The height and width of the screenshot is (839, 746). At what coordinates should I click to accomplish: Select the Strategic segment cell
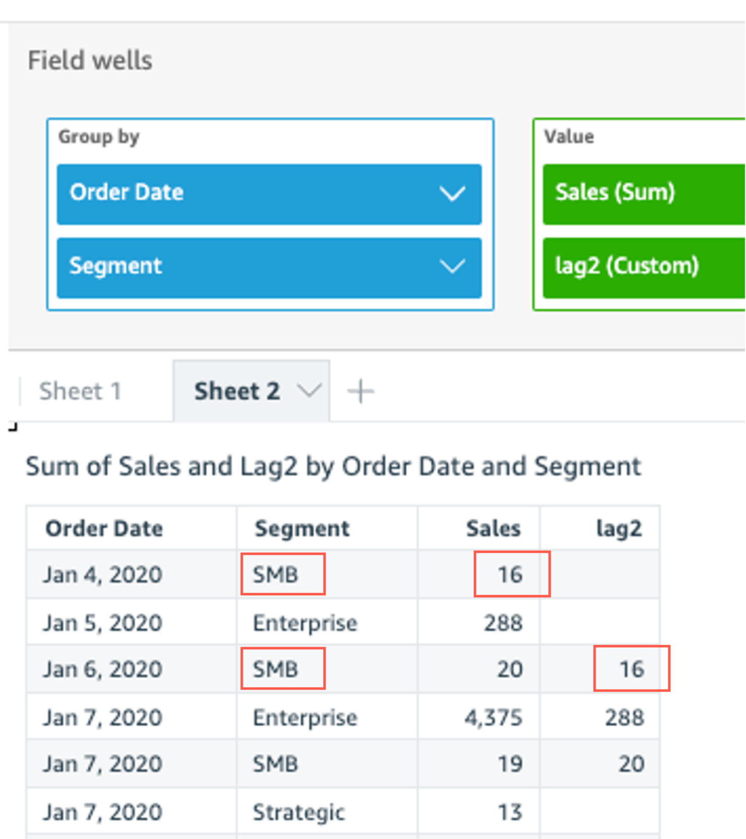point(299,812)
